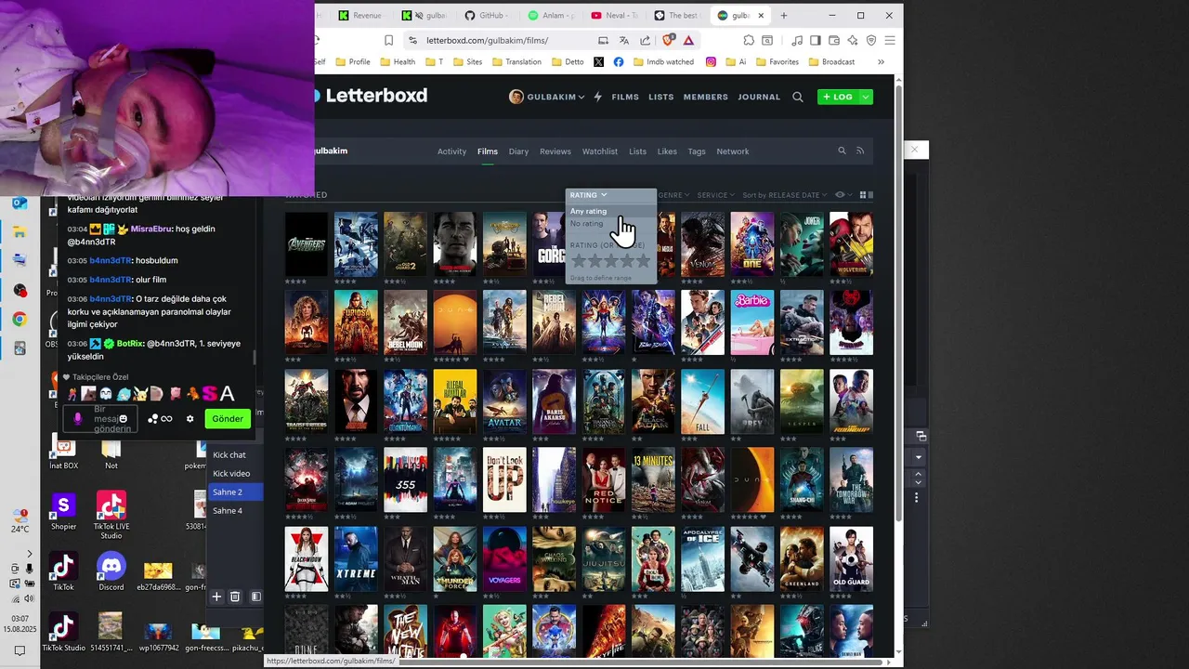Image resolution: width=1189 pixels, height=669 pixels.
Task: Switch to the Activity profile tab
Action: tap(451, 151)
